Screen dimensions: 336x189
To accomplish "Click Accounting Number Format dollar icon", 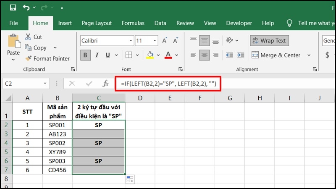I will pos(327,55).
